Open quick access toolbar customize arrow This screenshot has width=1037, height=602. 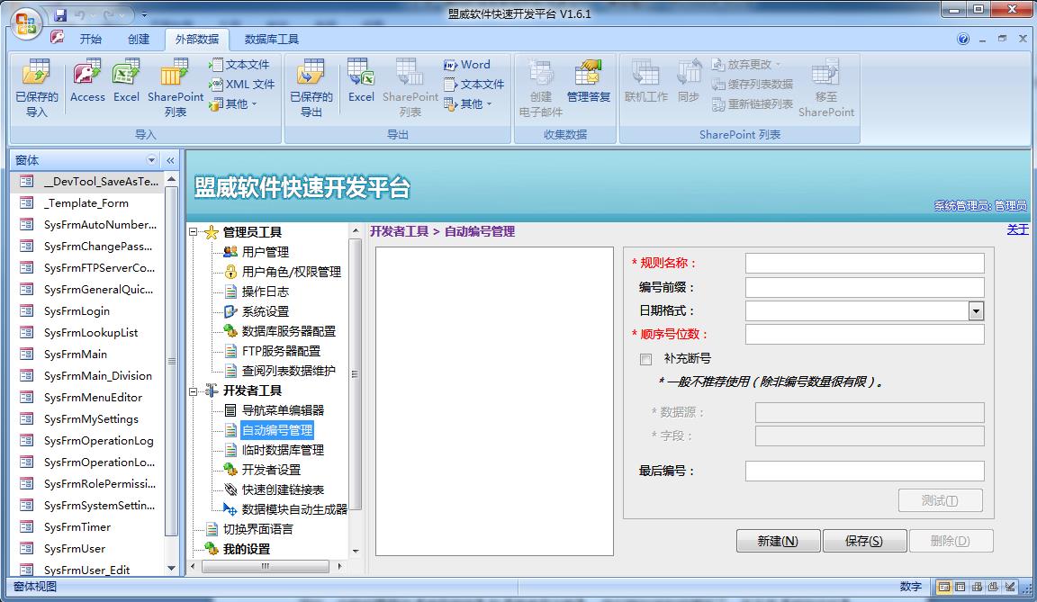(144, 14)
